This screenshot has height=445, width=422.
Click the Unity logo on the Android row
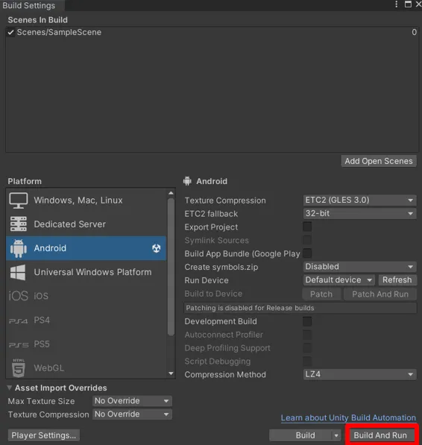pos(157,248)
